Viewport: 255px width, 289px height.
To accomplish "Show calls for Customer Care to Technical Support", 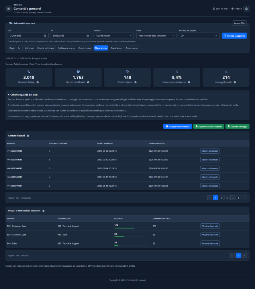I will pos(210,226).
